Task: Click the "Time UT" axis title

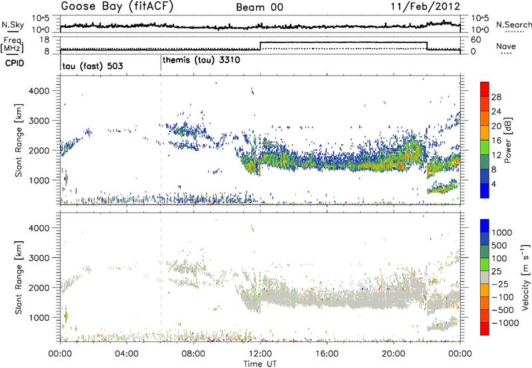Action: coord(260,363)
